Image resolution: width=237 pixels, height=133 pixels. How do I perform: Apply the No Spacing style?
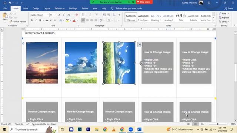[143, 17]
